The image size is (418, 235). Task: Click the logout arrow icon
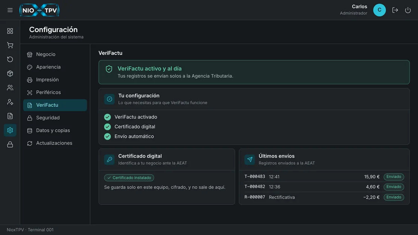coord(395,10)
